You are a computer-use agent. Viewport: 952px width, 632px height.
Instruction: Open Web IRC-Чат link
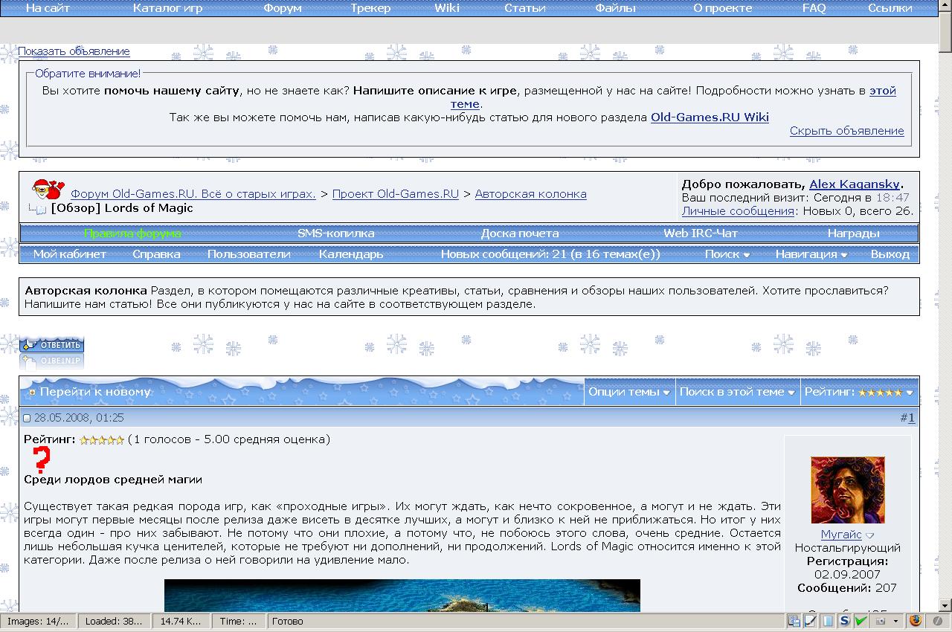coord(701,233)
